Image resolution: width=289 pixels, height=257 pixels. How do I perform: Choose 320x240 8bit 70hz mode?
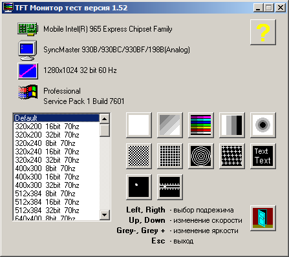(57, 143)
